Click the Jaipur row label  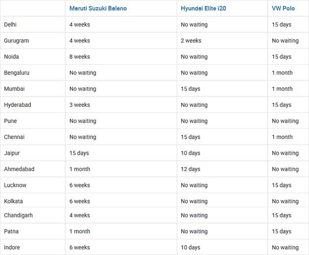click(x=12, y=153)
